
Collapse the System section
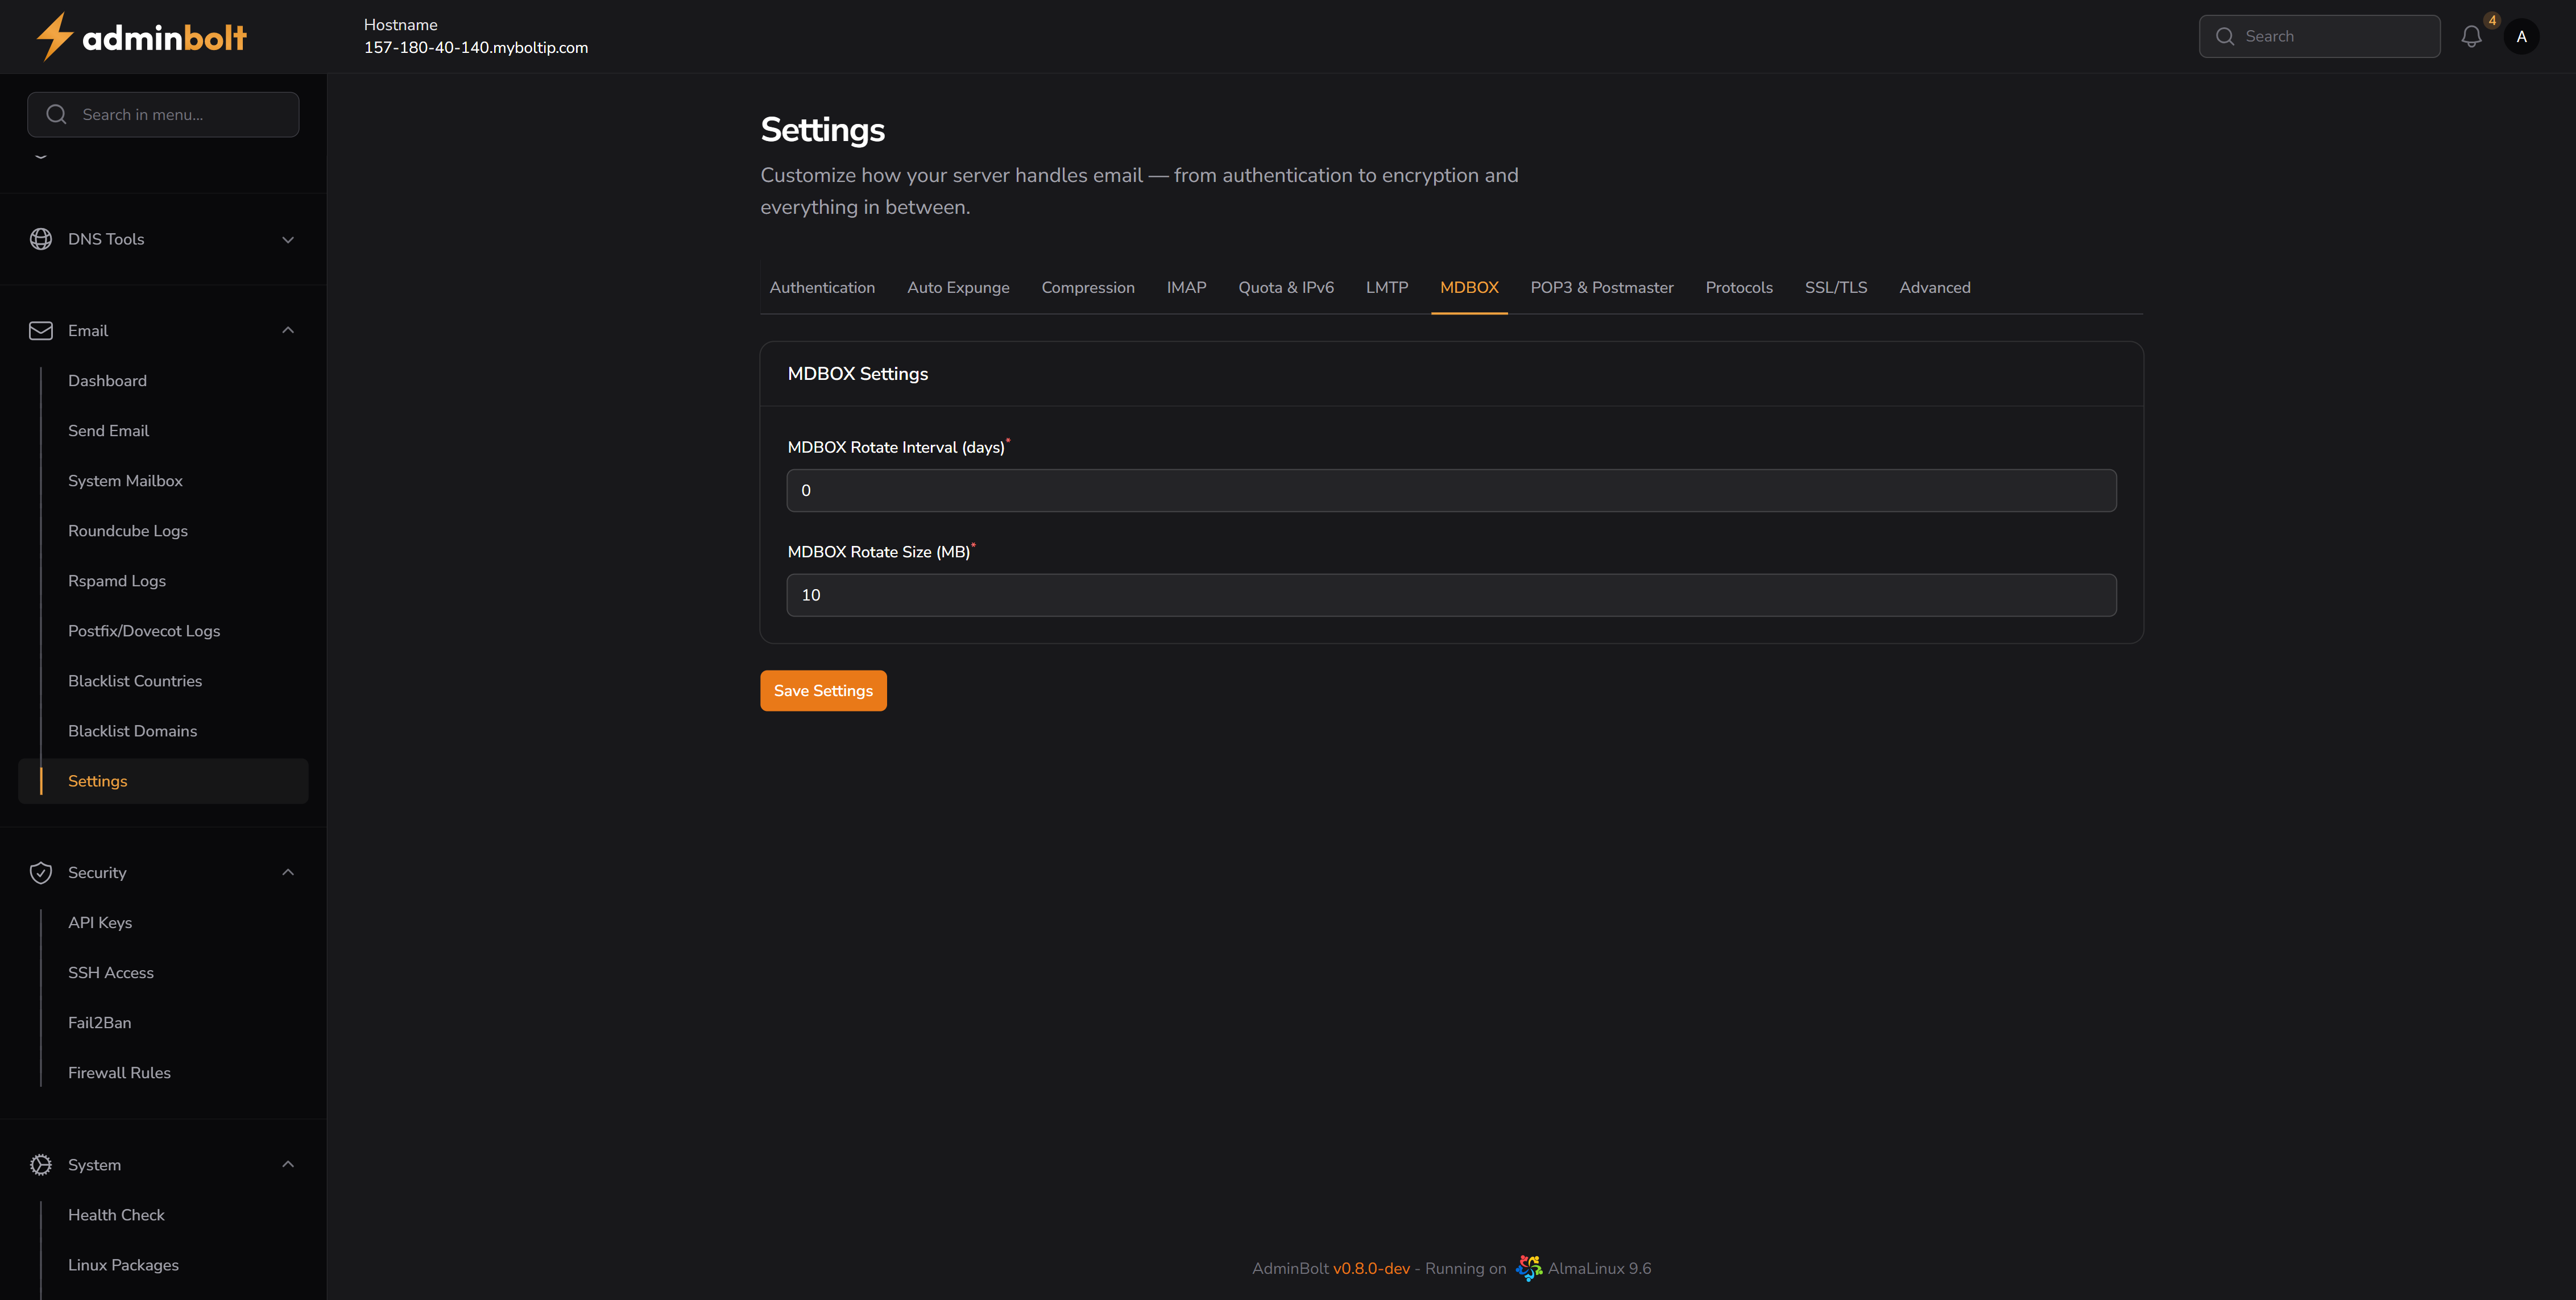click(x=288, y=1165)
